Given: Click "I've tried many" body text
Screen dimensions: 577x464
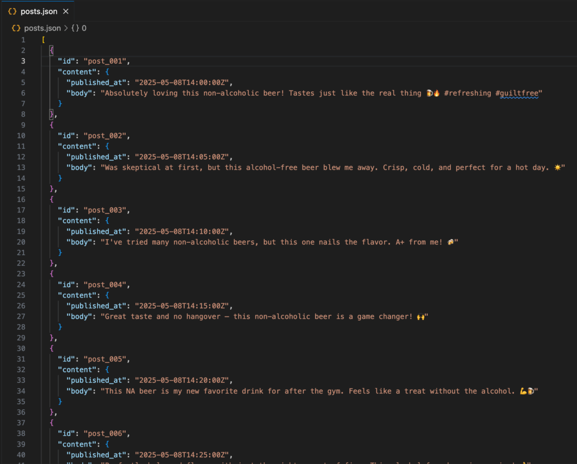Looking at the screenshot, I should [137, 242].
